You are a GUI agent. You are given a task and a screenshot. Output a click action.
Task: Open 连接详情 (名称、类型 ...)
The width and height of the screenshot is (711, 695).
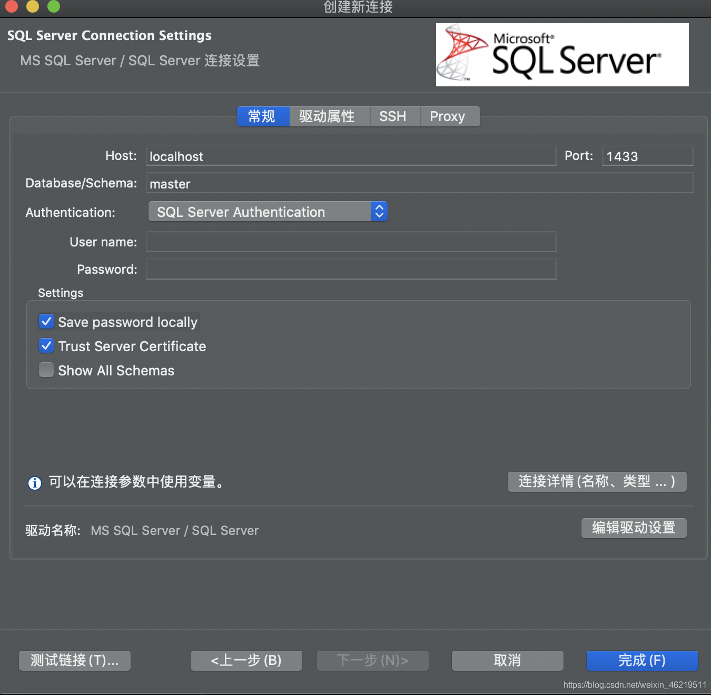(x=597, y=481)
